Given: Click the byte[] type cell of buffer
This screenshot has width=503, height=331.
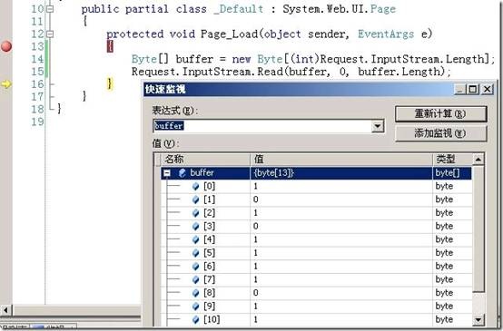Looking at the screenshot, I should pyautogui.click(x=452, y=173).
